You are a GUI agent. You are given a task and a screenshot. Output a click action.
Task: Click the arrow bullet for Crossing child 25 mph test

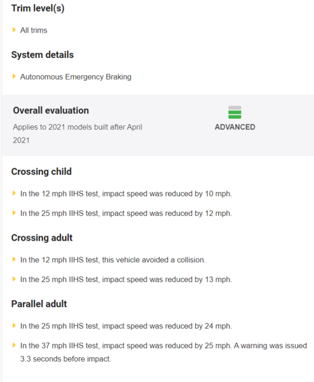[x=14, y=213]
